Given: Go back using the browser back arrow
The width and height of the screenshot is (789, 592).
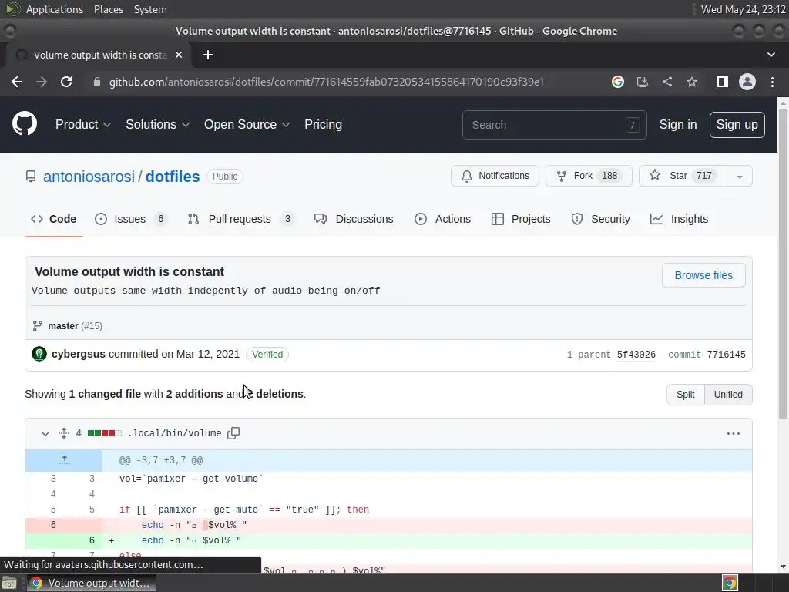Looking at the screenshot, I should click(17, 82).
